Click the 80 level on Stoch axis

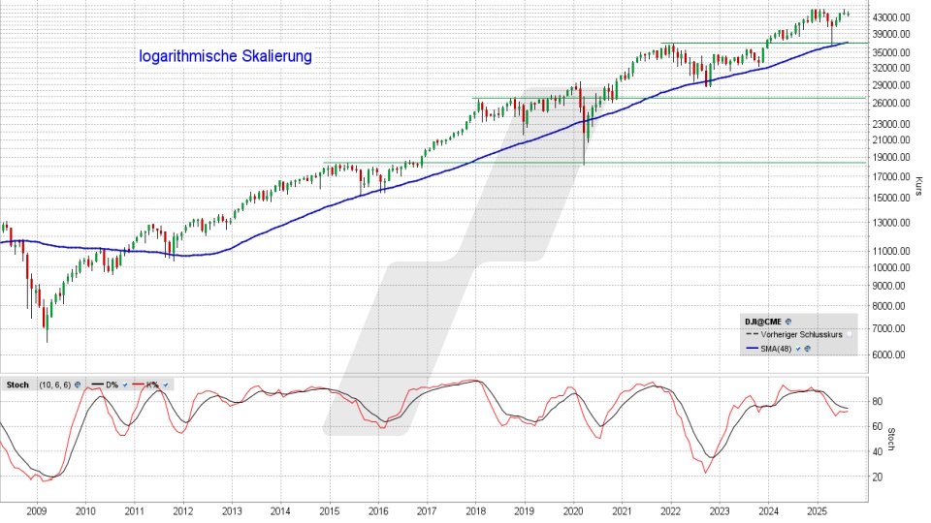(878, 401)
